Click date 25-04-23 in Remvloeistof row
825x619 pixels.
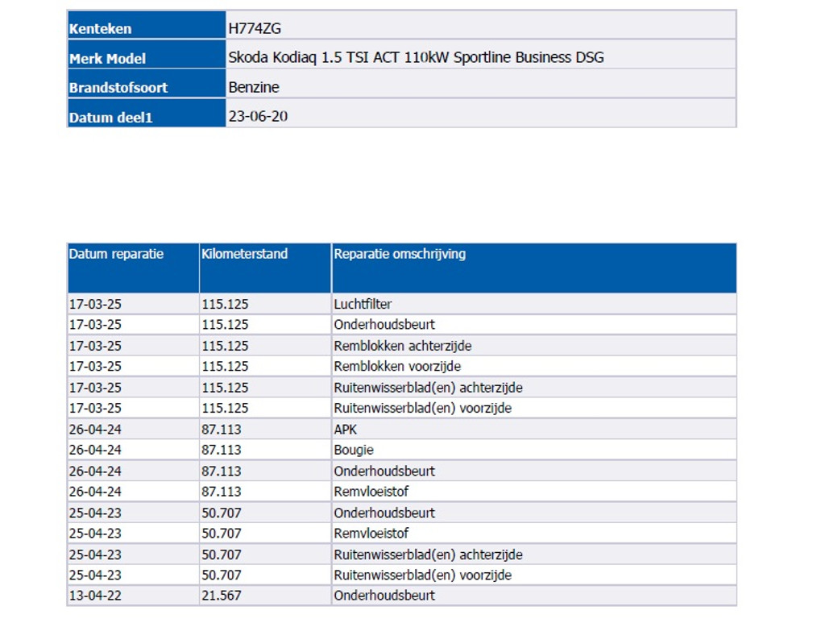[95, 534]
